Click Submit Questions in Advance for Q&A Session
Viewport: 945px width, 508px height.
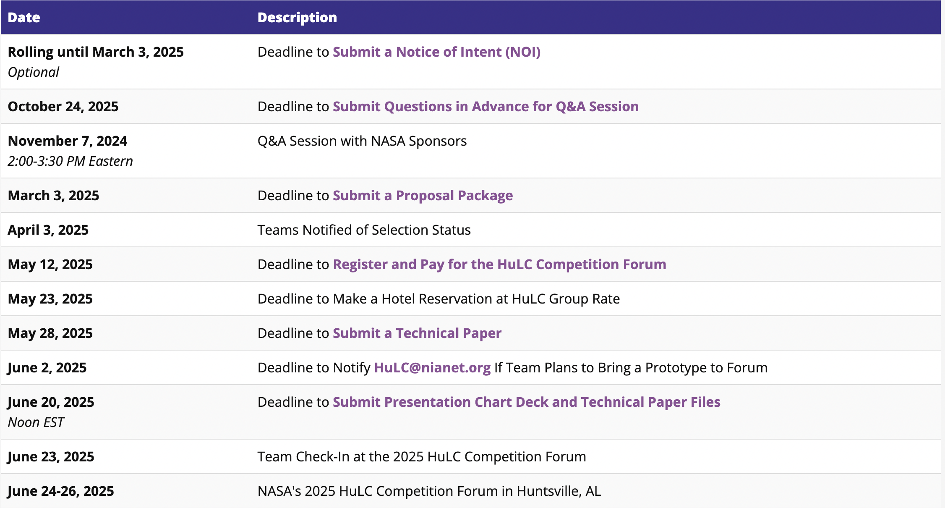point(486,107)
